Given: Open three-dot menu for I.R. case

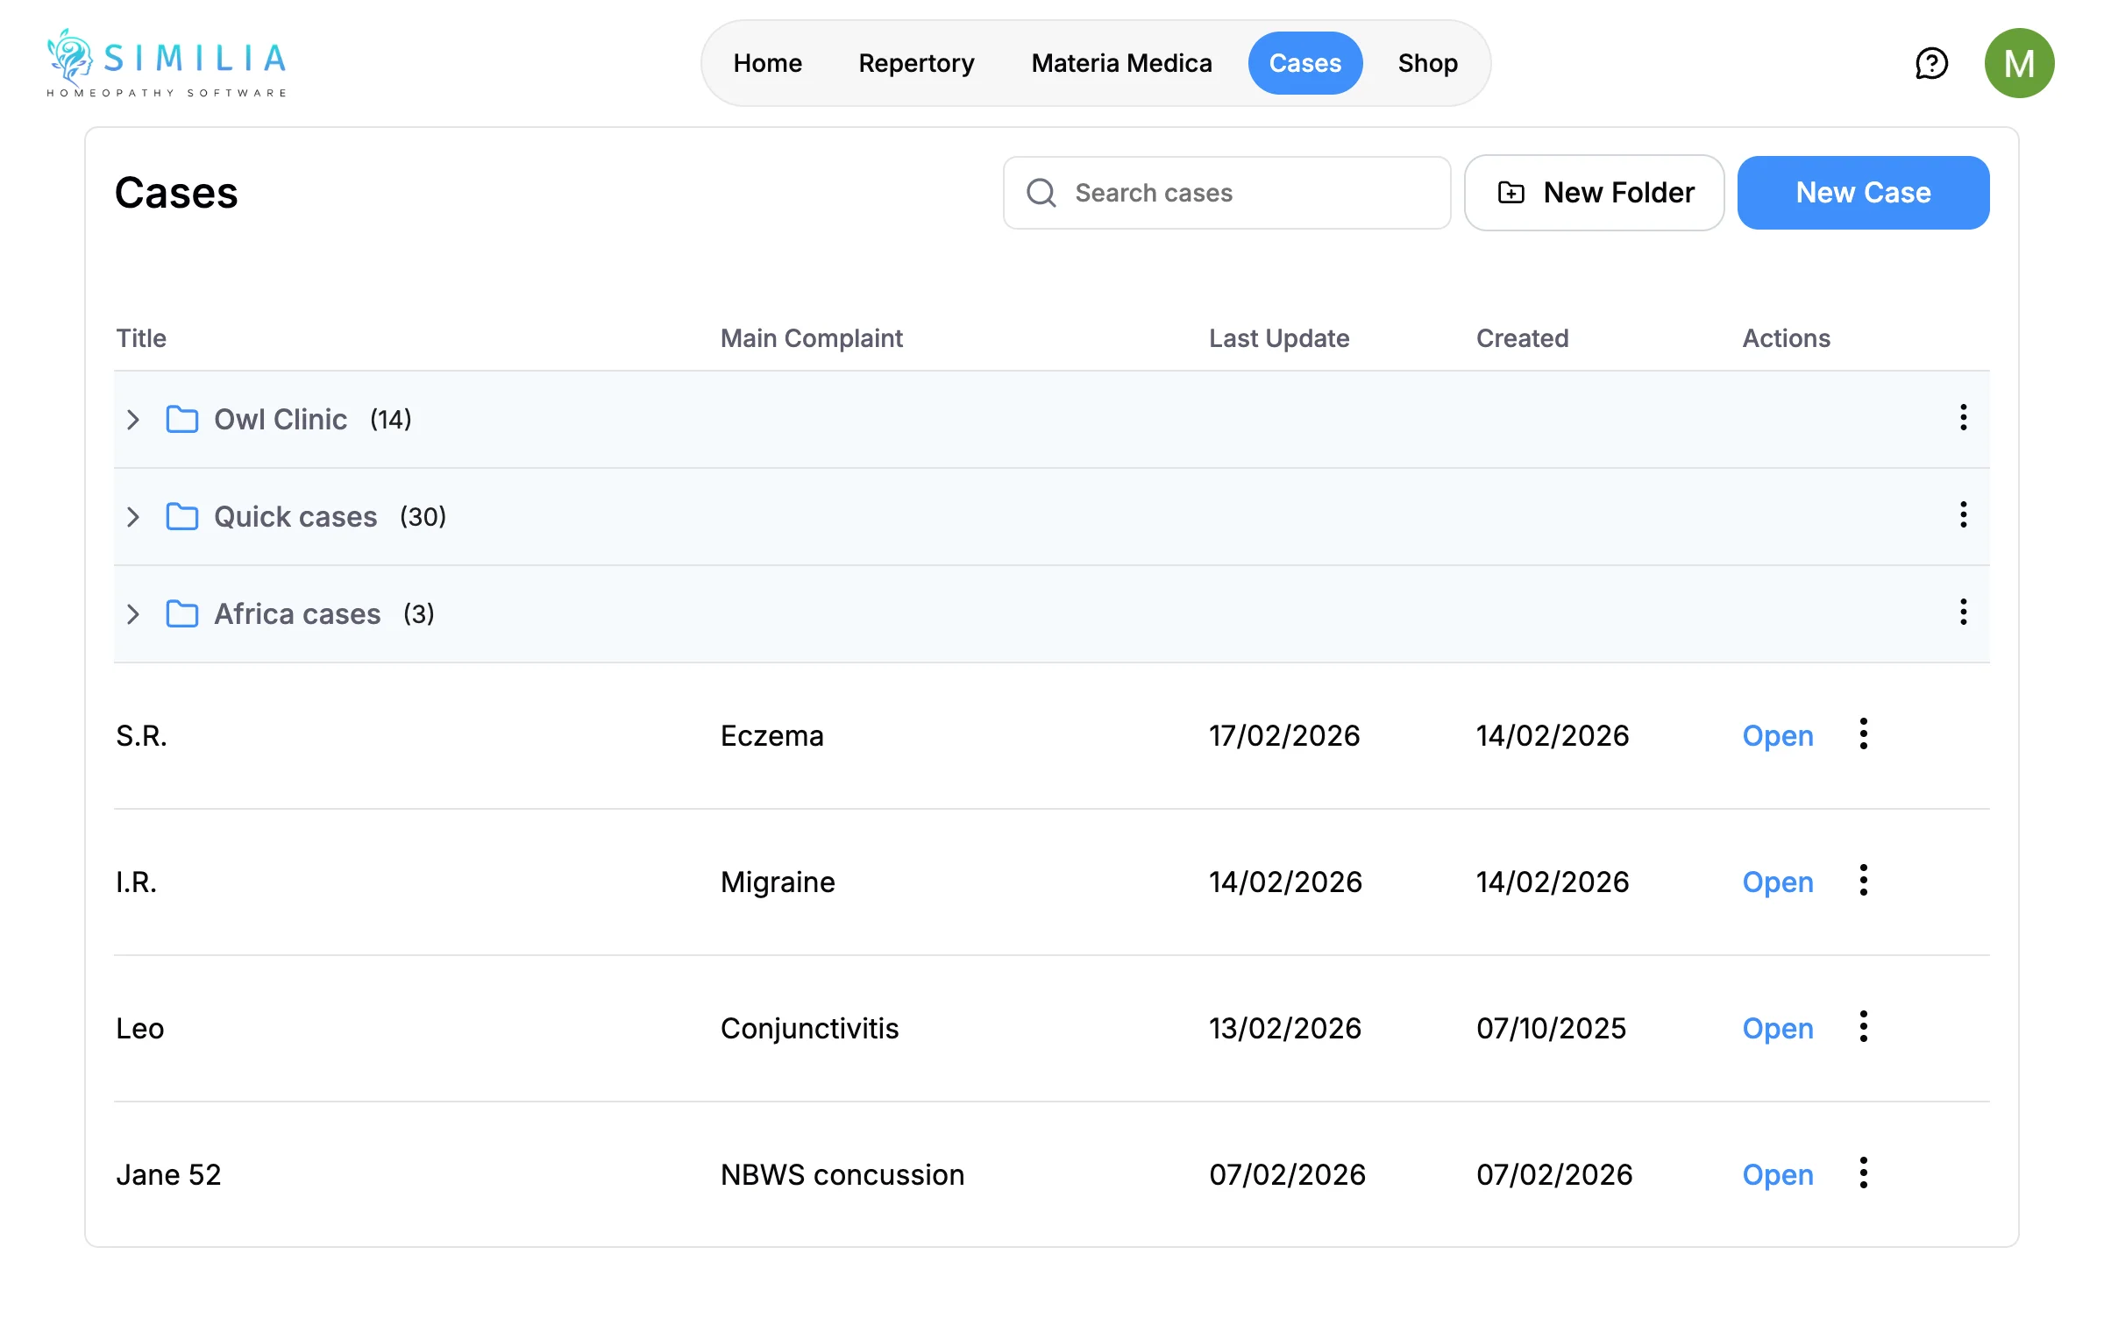Looking at the screenshot, I should 1863,881.
